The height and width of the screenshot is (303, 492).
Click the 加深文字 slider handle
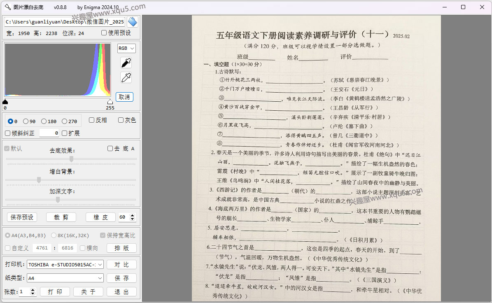coord(58,200)
